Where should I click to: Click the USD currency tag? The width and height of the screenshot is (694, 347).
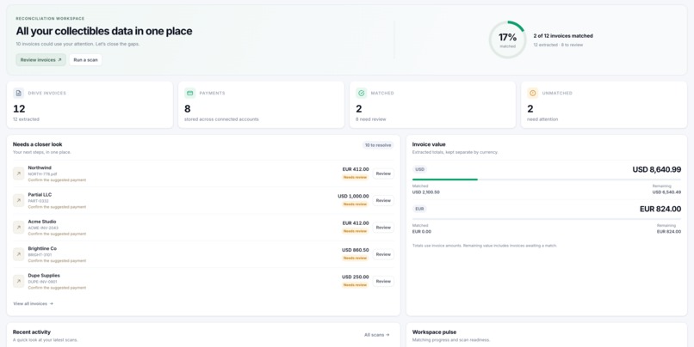click(x=419, y=169)
